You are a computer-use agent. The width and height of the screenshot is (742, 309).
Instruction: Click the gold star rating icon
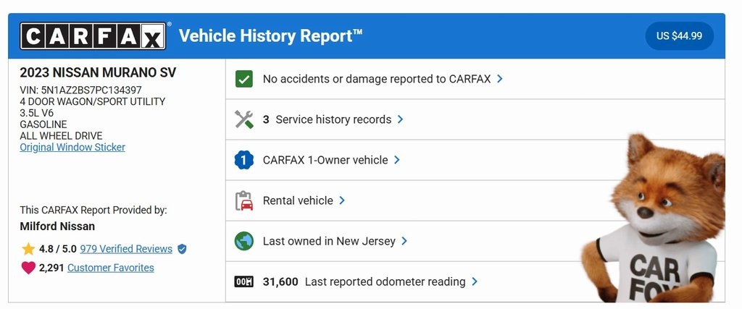pyautogui.click(x=28, y=249)
